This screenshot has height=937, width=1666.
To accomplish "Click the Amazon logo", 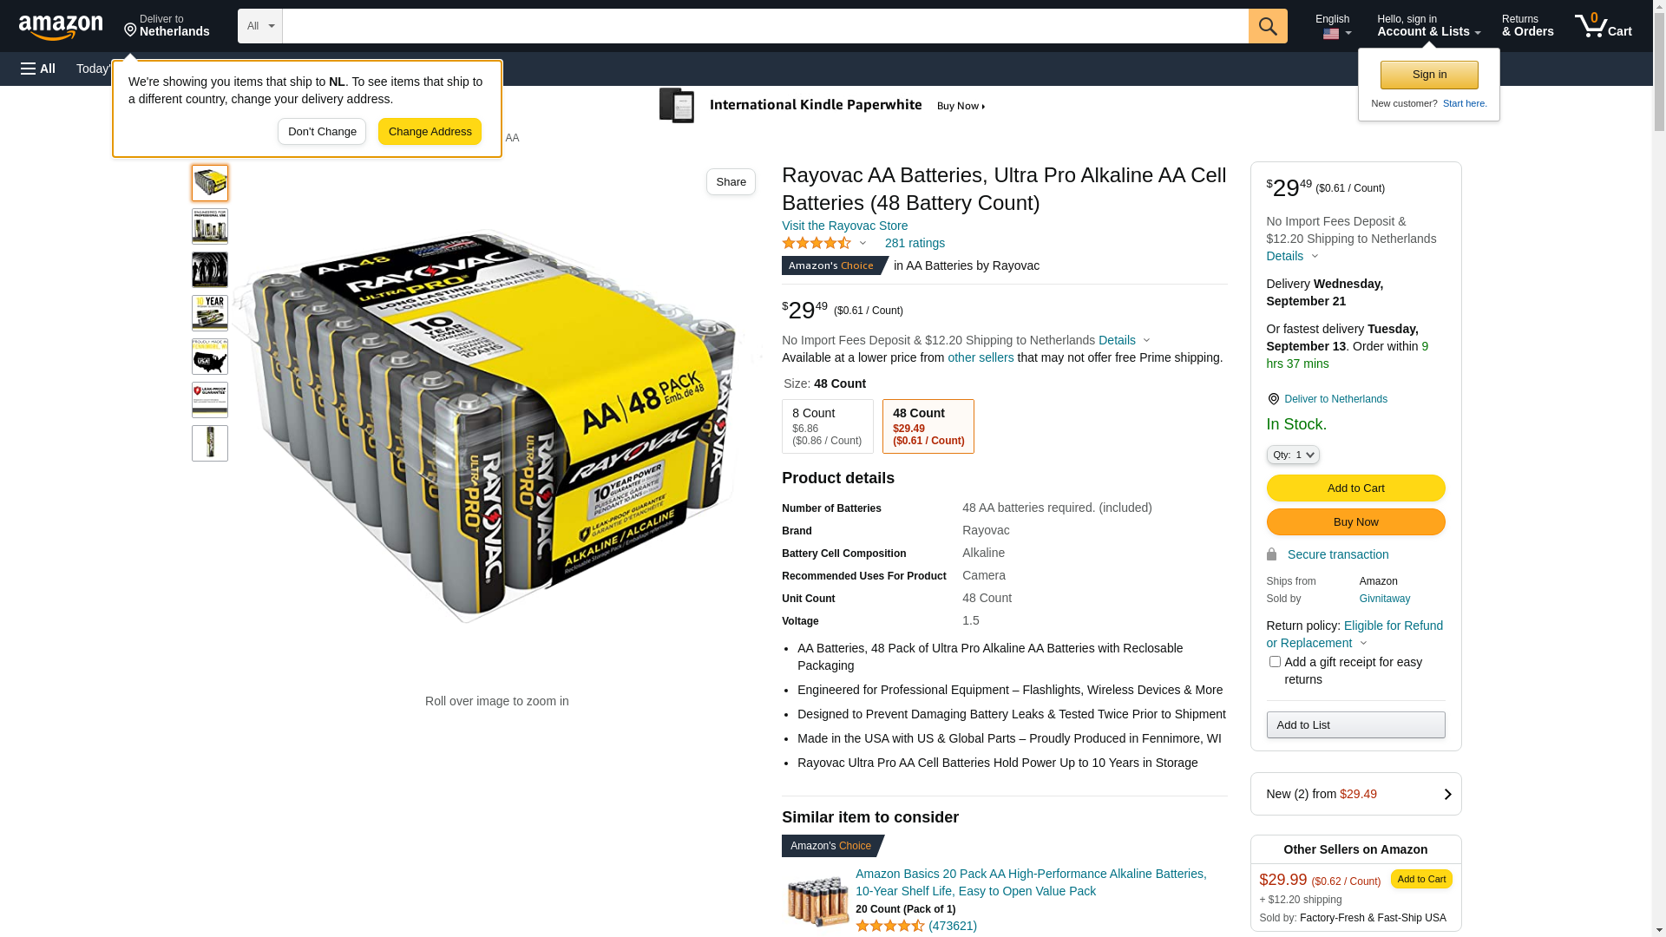I will 61,28.
